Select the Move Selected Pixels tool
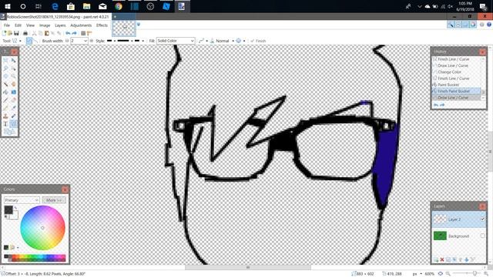The height and width of the screenshot is (277, 493). pyautogui.click(x=14, y=60)
